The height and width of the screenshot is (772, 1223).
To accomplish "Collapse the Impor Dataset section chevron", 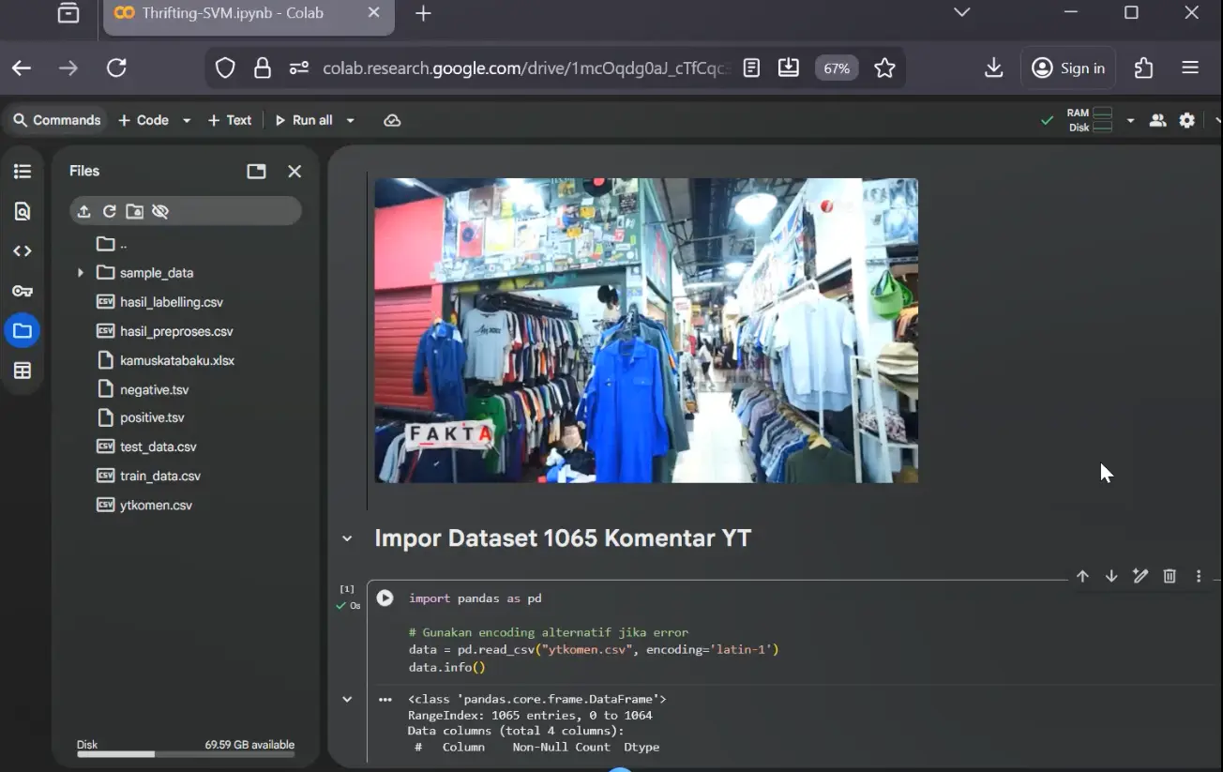I will click(x=346, y=538).
